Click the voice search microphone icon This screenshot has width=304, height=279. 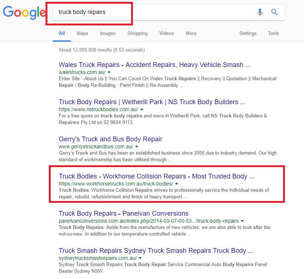tap(260, 12)
